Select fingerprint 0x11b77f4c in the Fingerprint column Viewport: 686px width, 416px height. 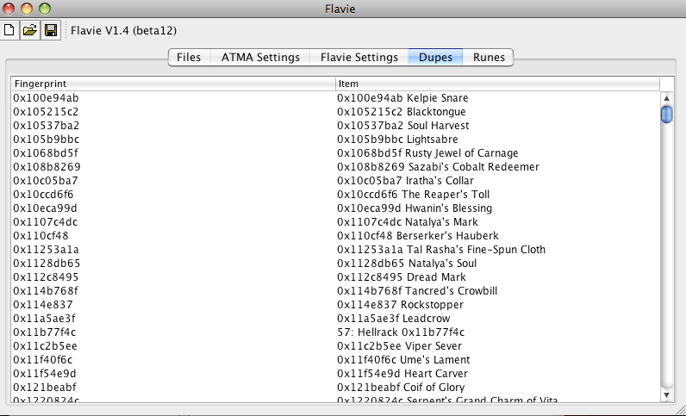[x=45, y=332]
